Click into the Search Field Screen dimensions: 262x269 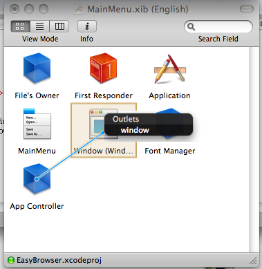[x=218, y=27]
